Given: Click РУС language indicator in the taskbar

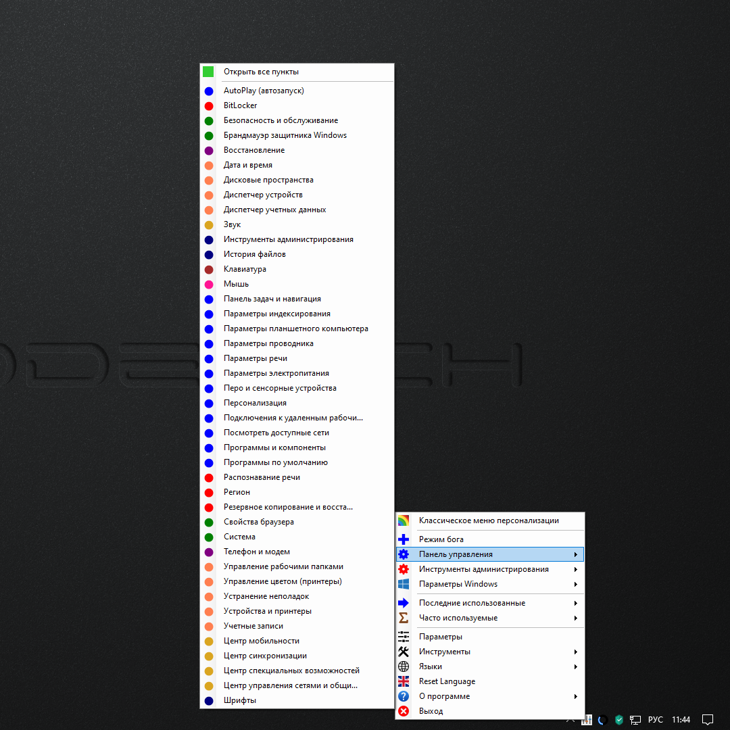Looking at the screenshot, I should click(x=656, y=720).
